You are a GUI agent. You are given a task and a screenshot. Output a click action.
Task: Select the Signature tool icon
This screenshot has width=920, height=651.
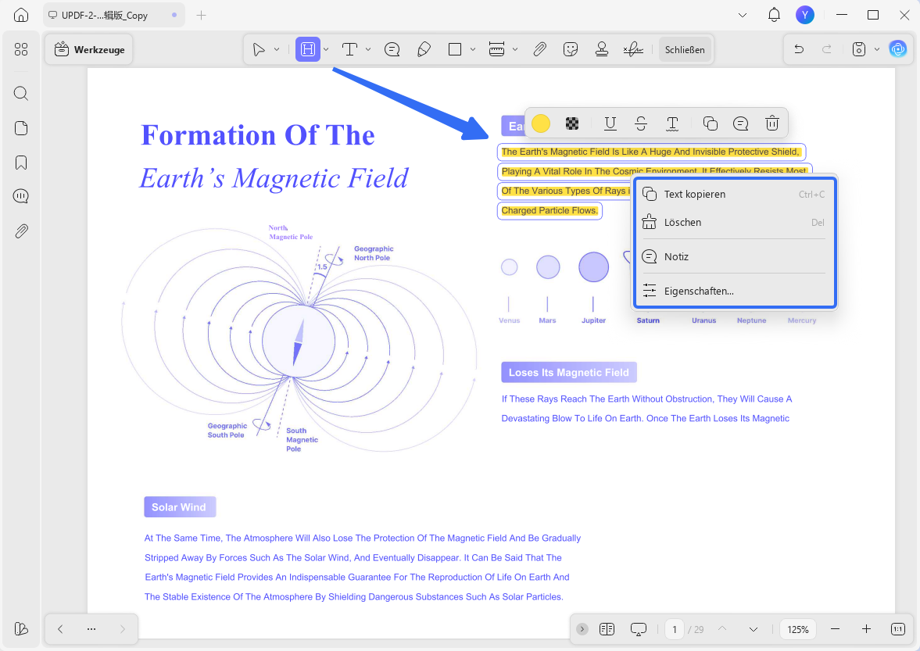633,49
